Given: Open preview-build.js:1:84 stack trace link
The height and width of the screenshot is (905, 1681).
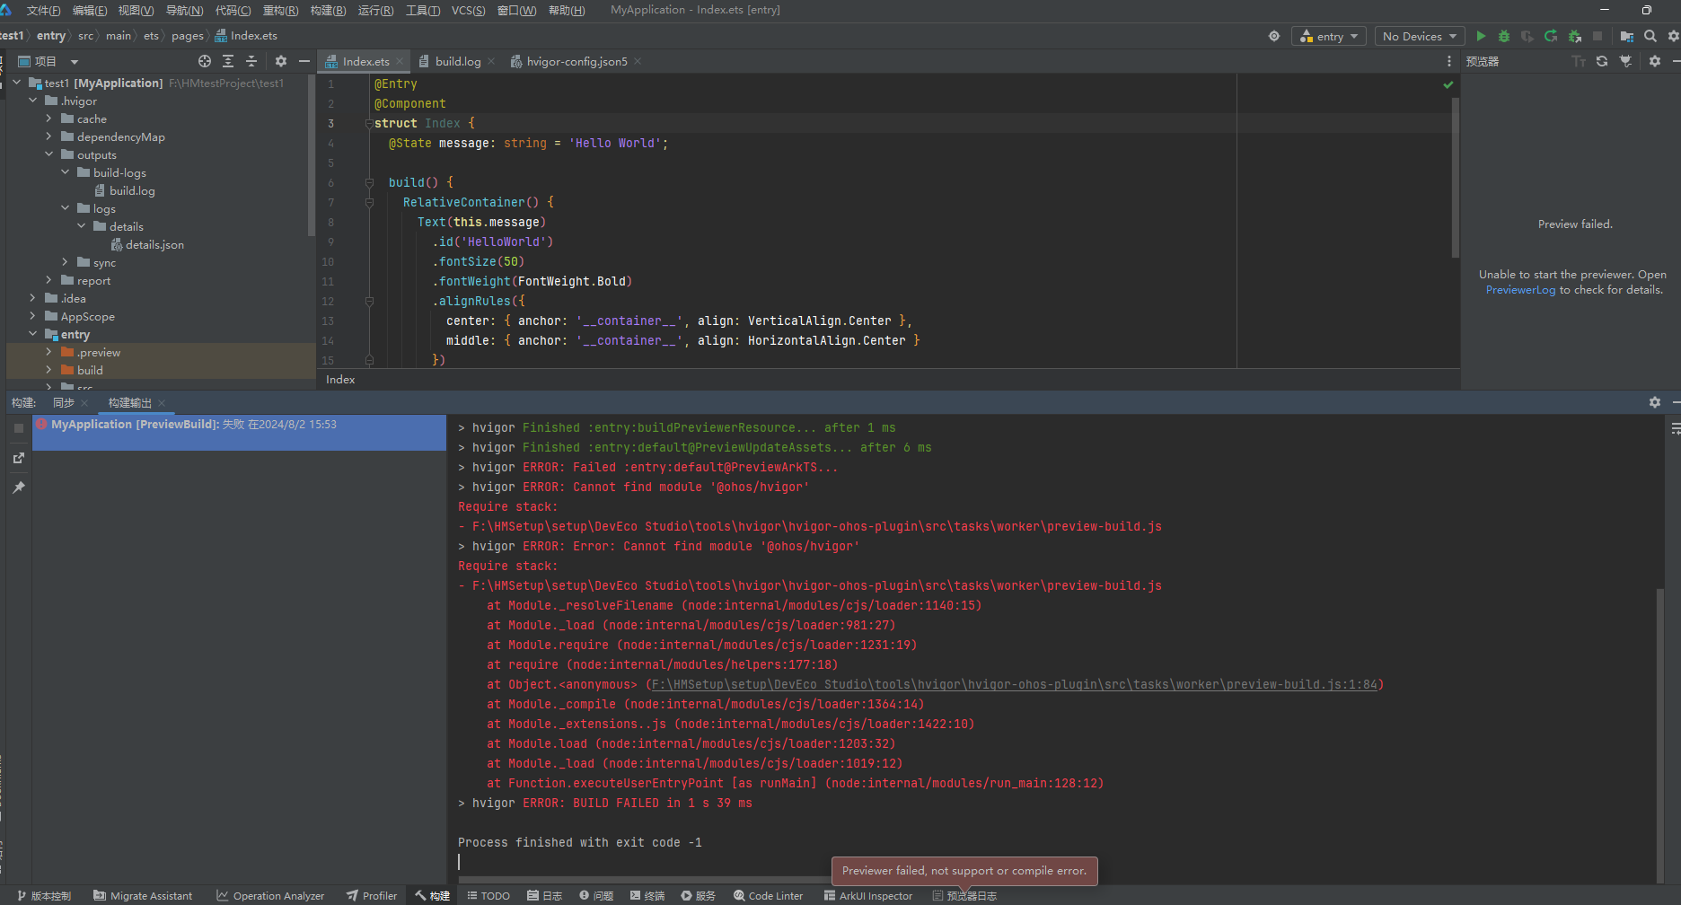Looking at the screenshot, I should point(1015,684).
